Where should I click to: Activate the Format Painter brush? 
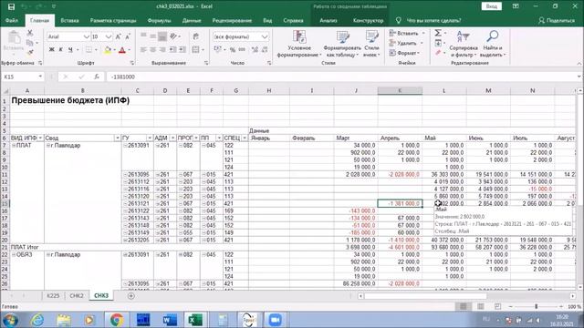(30, 53)
